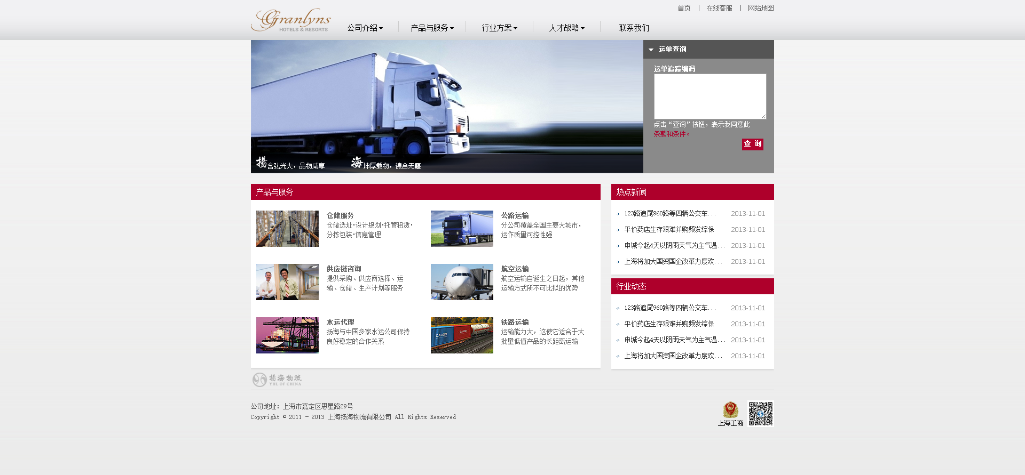1025x475 pixels.
Task: Go to 在线客服 in top links
Action: coord(719,8)
